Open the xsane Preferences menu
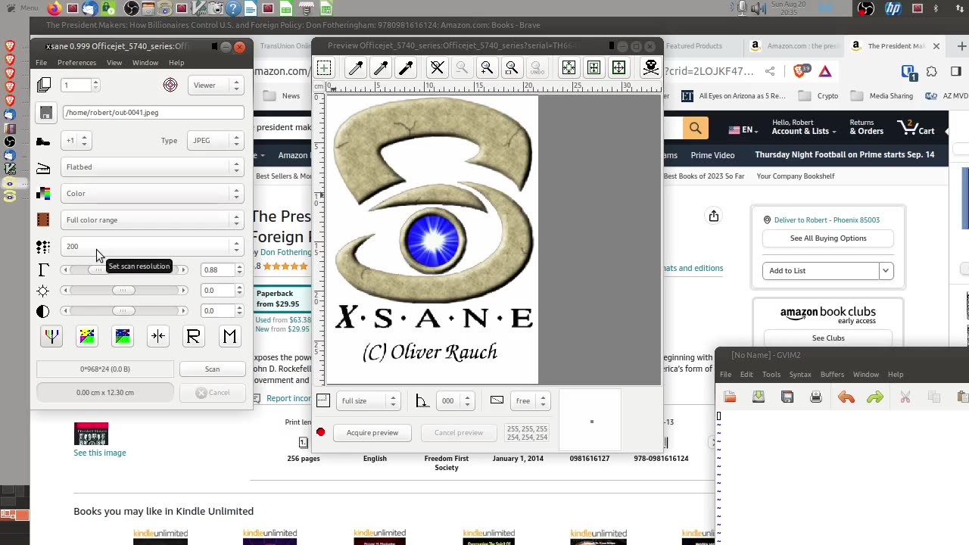The image size is (969, 545). click(x=76, y=62)
